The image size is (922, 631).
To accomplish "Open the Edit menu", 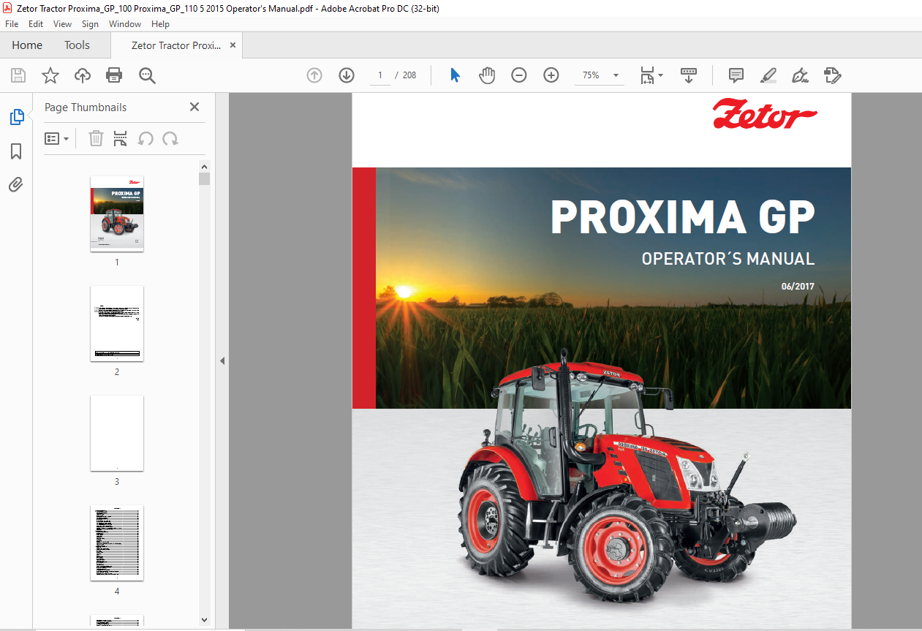I will (x=36, y=24).
